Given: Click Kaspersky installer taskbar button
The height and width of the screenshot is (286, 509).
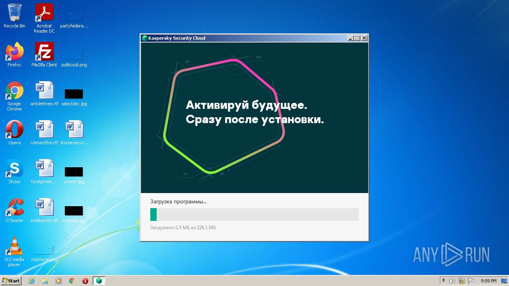Looking at the screenshot, I should (99, 281).
